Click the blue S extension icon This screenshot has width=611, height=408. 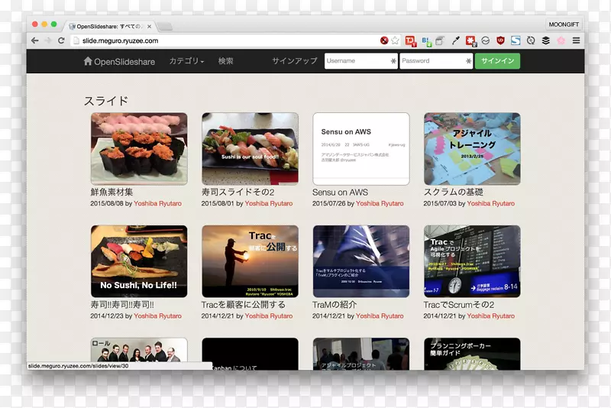516,40
